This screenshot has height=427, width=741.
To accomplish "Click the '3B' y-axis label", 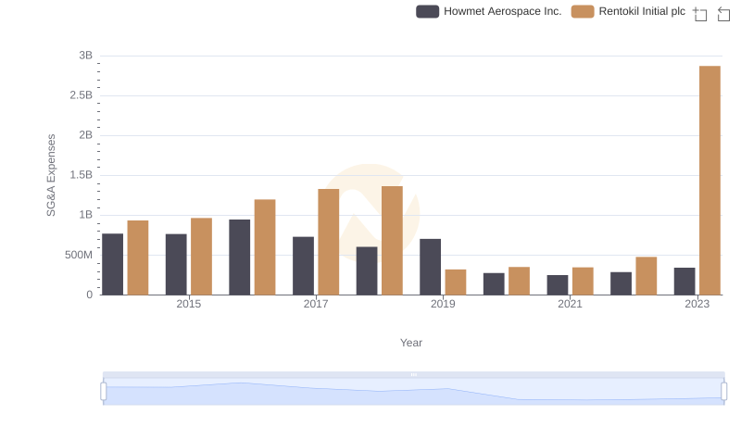I will (x=85, y=56).
